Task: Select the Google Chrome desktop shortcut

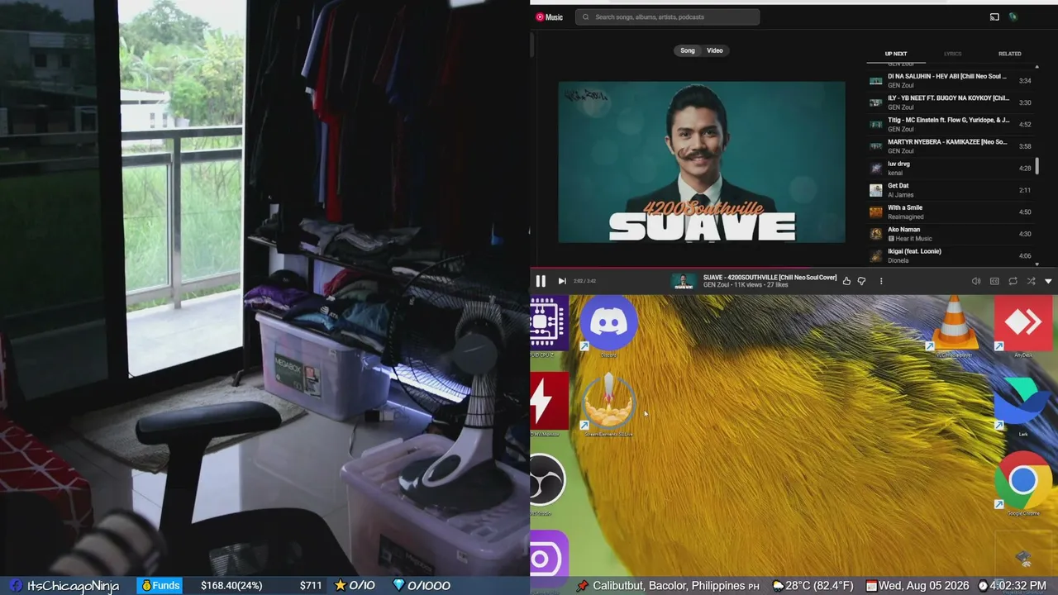Action: point(1023,483)
